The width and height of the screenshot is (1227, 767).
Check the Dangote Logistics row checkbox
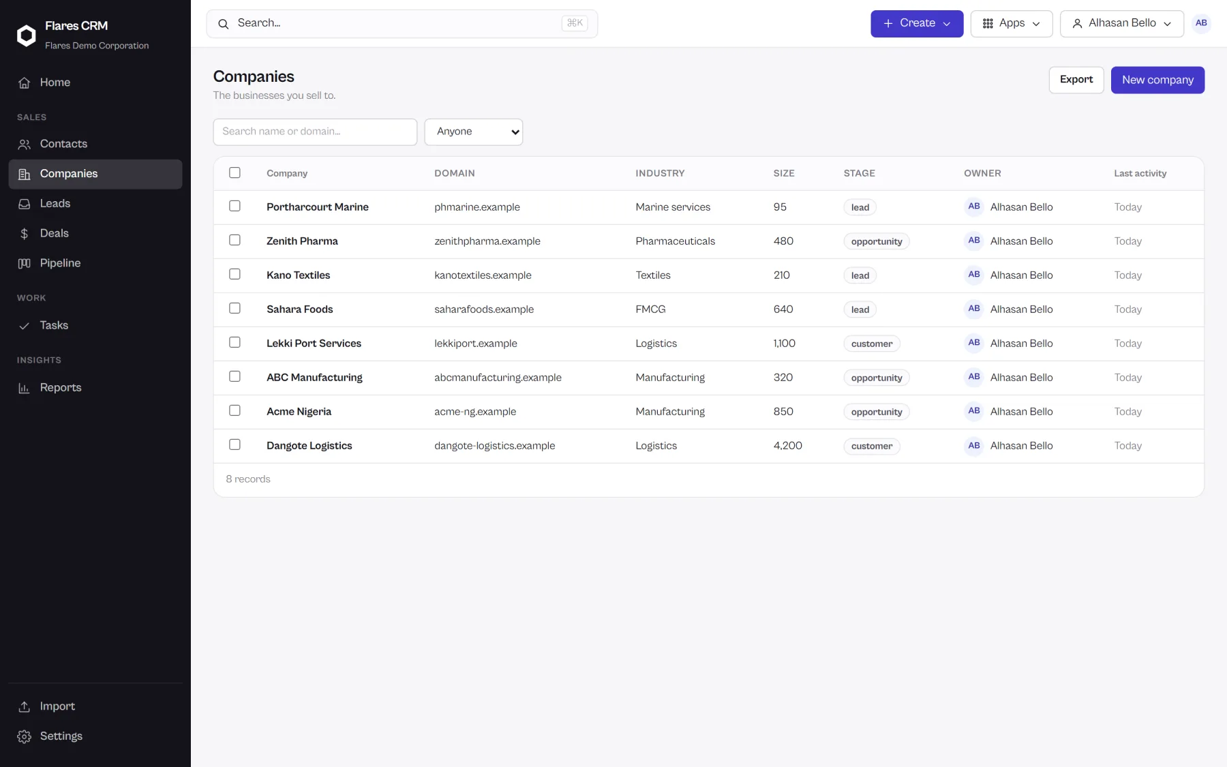234,445
